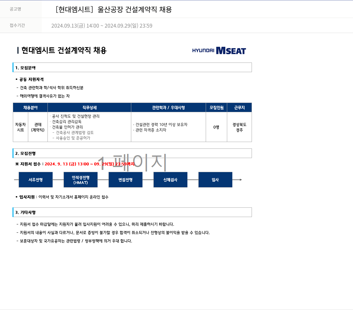Image resolution: width=353 pixels, height=310 pixels.
Task: Click the '경상북도 경주' location cell
Action: click(x=239, y=127)
